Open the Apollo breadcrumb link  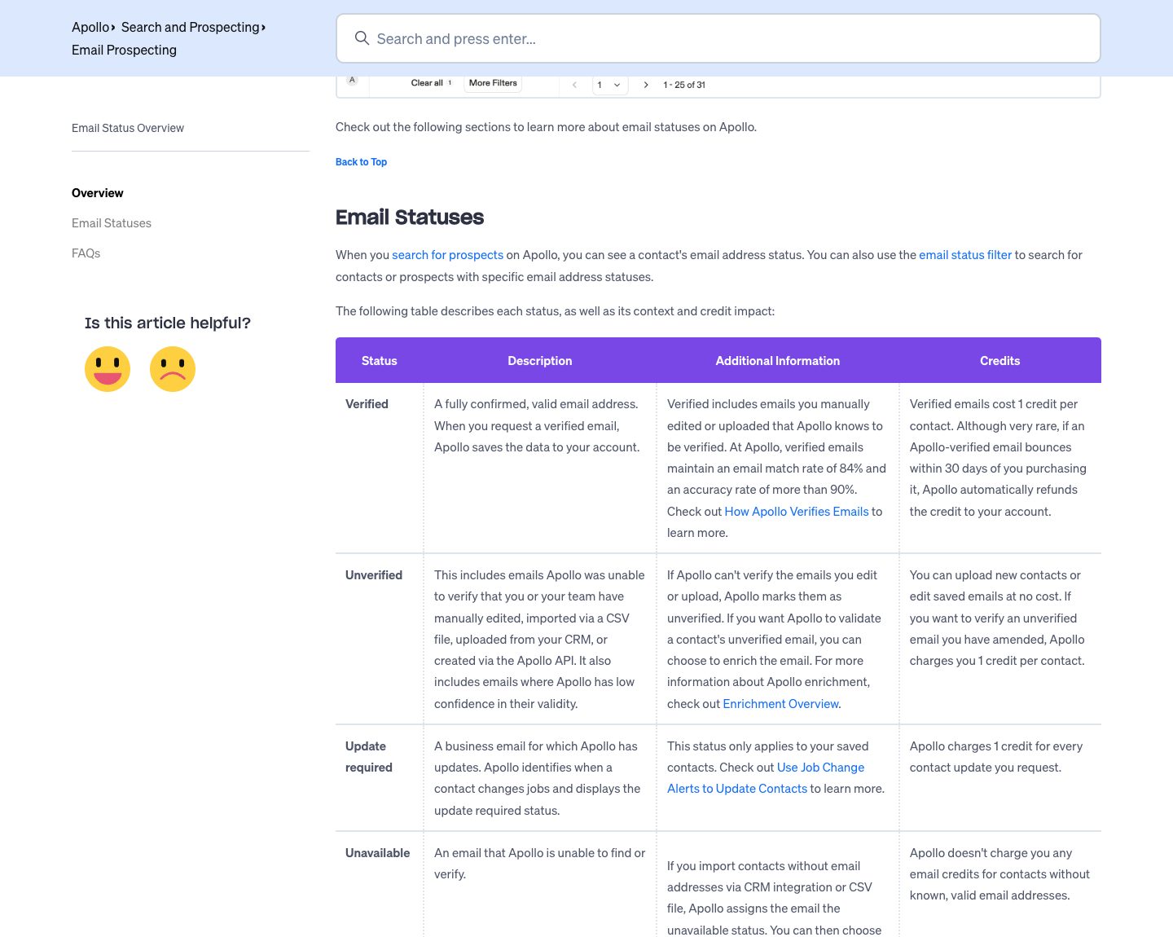(90, 27)
